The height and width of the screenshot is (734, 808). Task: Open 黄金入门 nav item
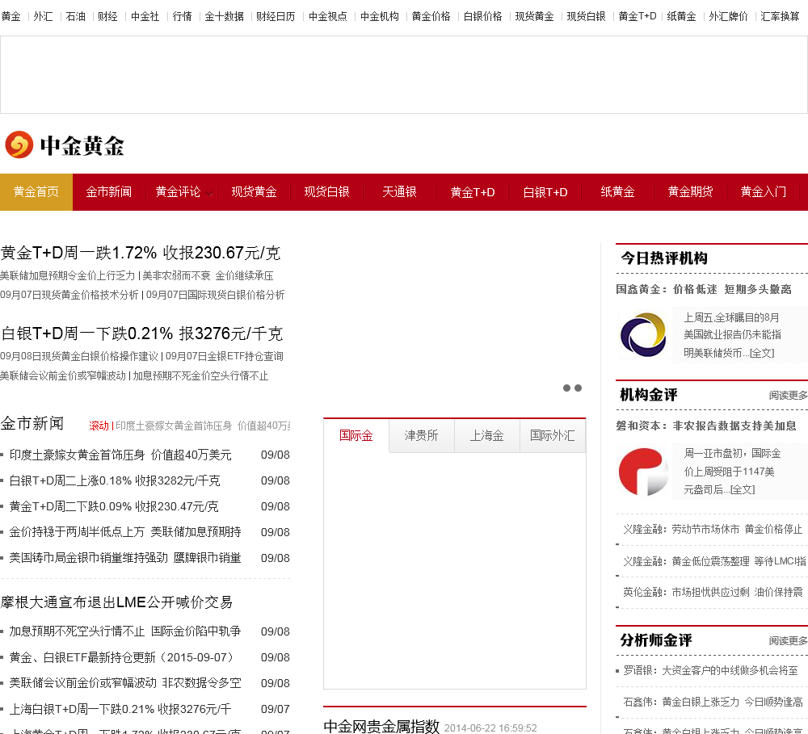(x=764, y=192)
